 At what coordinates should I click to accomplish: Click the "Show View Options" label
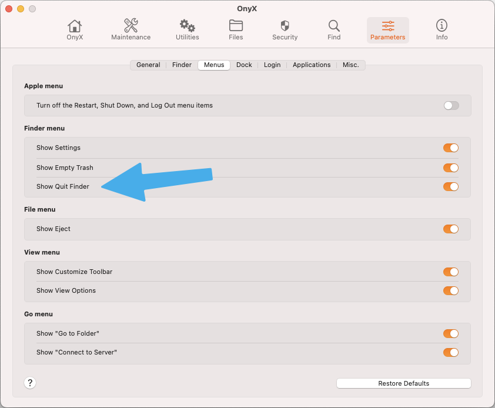[66, 290]
